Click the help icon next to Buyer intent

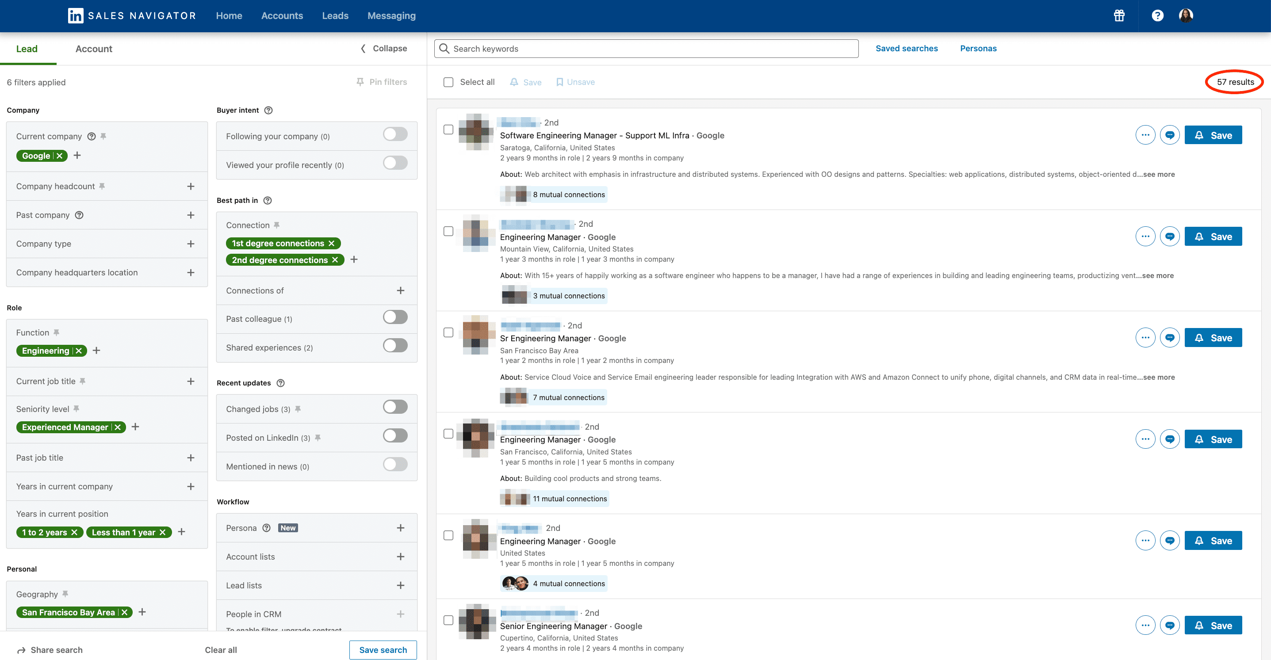[x=268, y=110]
